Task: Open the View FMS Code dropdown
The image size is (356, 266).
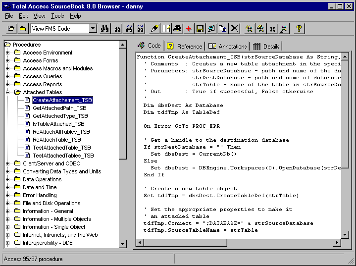Action: [93, 29]
